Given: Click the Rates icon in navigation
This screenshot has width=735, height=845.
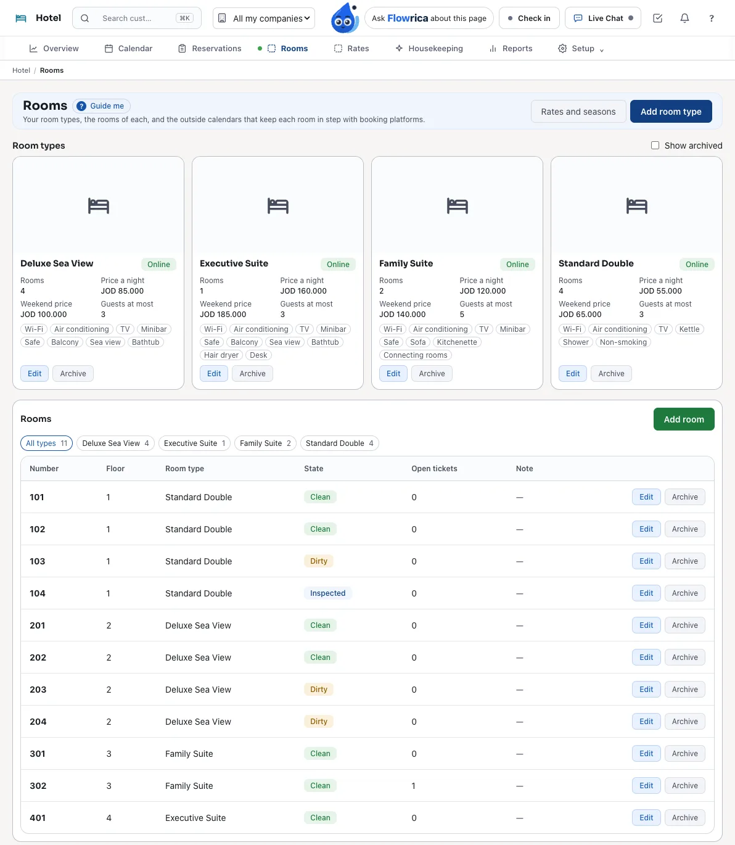Looking at the screenshot, I should tap(338, 49).
